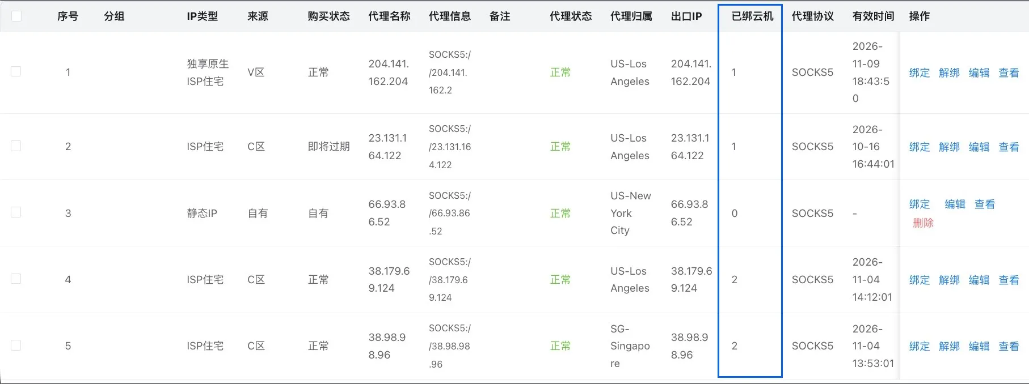Click the expiry time 2026-11-04 14:12:01
The width and height of the screenshot is (1029, 384).
pos(872,280)
